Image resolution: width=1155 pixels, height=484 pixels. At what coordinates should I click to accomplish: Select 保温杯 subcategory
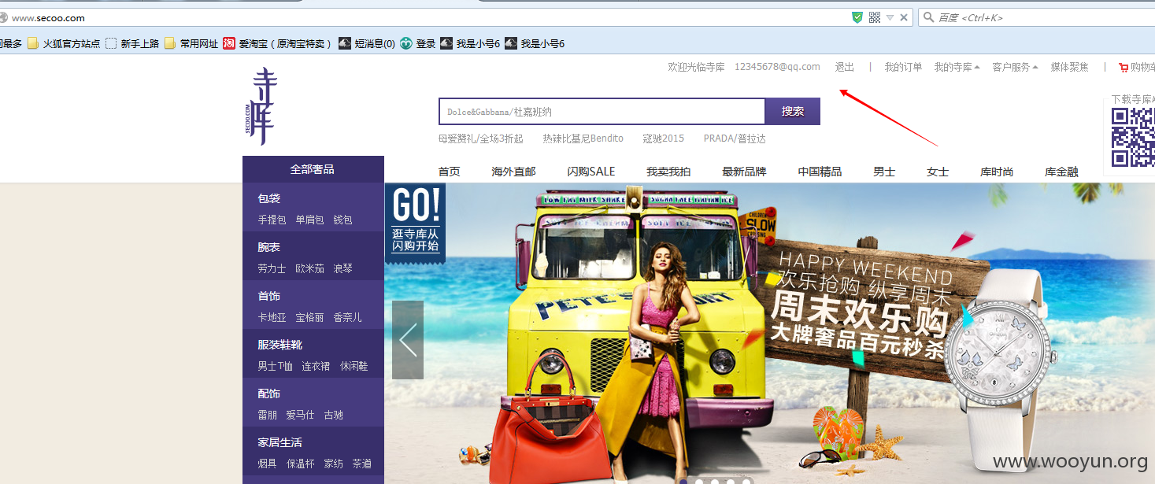(x=300, y=464)
